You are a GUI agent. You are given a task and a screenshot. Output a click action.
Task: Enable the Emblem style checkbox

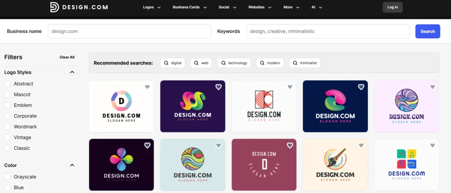[x=7, y=105]
